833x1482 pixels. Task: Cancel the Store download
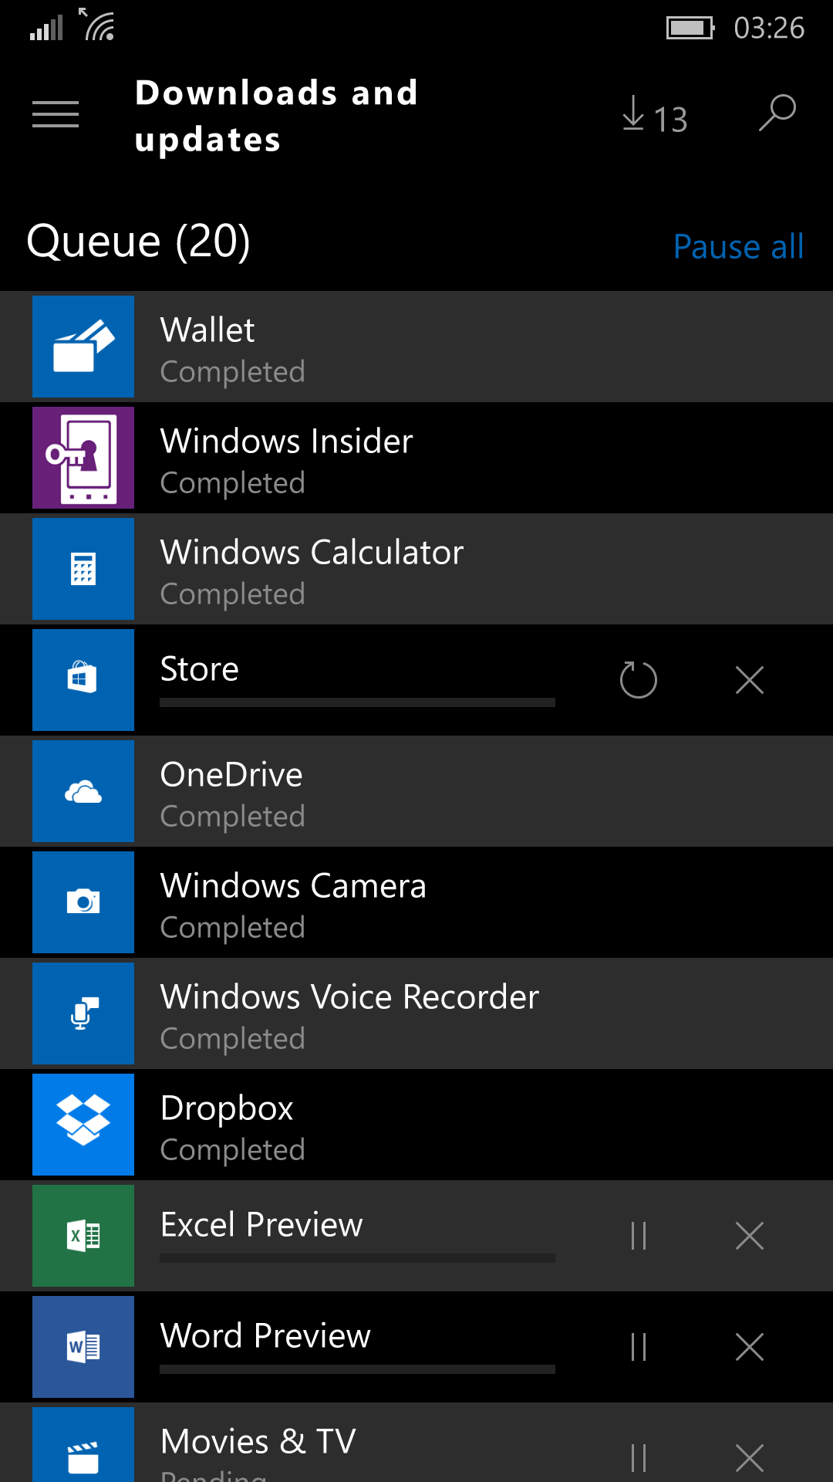point(749,680)
